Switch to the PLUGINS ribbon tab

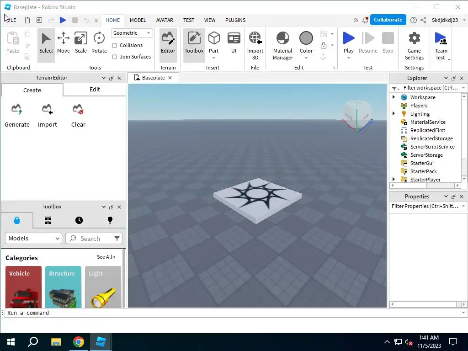click(x=235, y=20)
